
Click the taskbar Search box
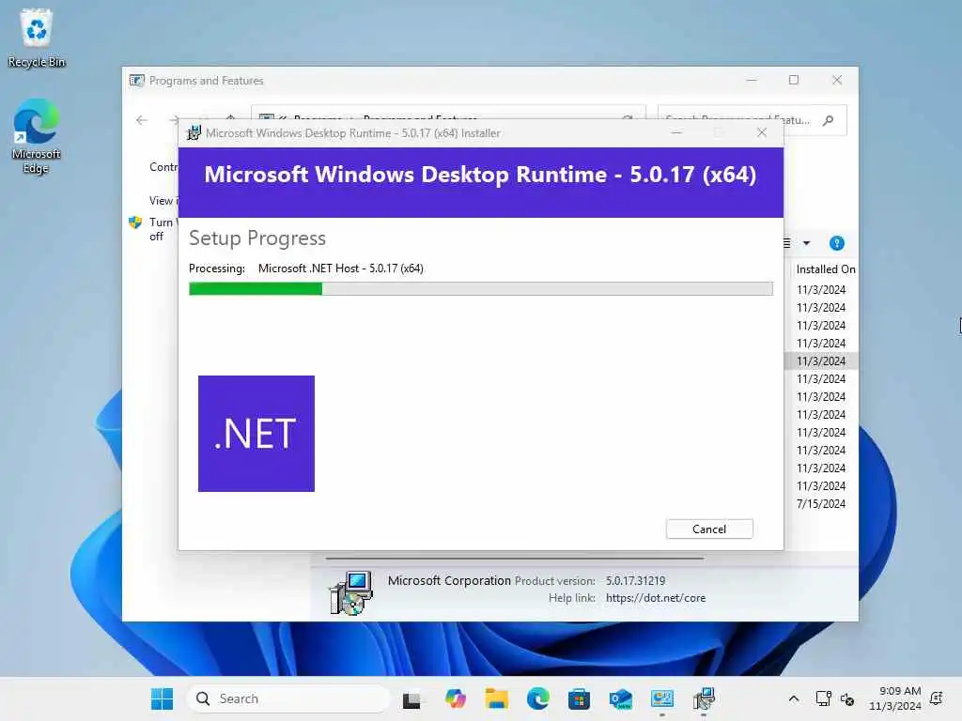[288, 698]
